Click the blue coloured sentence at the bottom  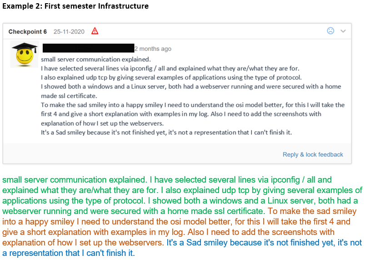[x=264, y=243]
